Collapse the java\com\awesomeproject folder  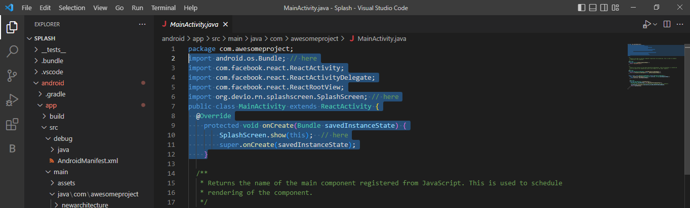click(x=89, y=194)
